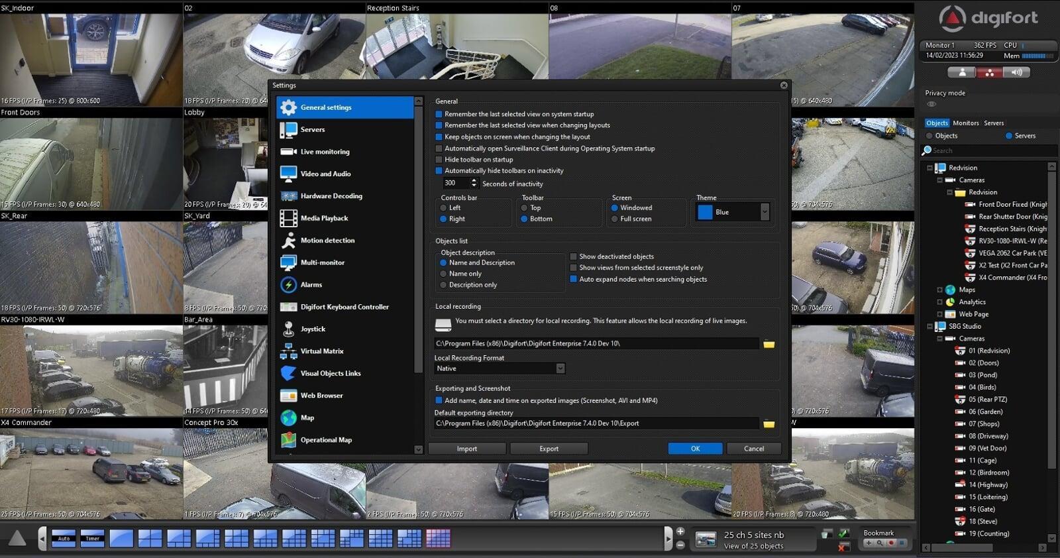Switch to the Monitors tab
Screen dimensions: 1060x558
click(965, 123)
